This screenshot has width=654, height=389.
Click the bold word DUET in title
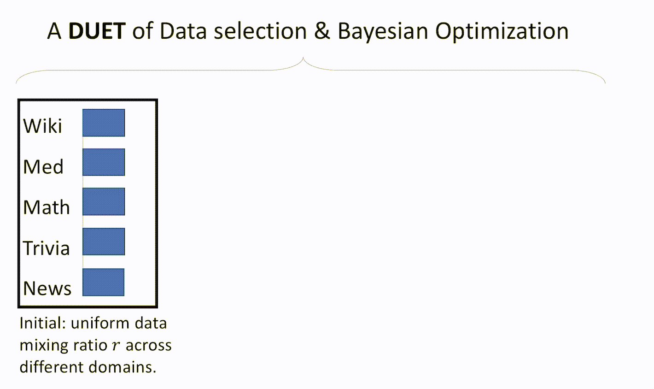point(97,31)
